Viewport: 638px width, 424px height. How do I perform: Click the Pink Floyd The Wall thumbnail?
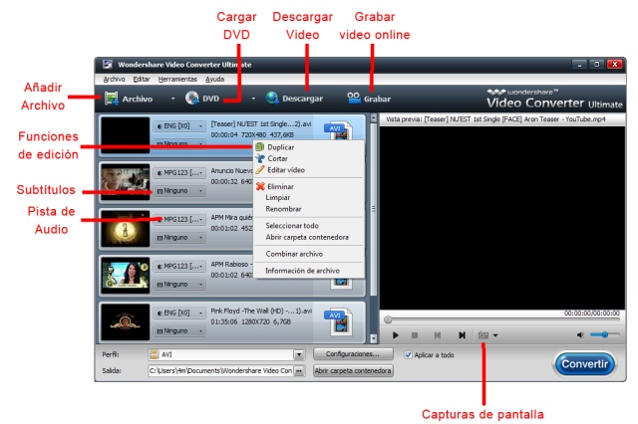coord(126,321)
